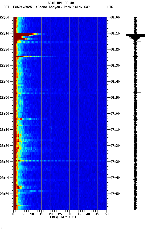Screen dimensions: 147x231
Task: Click the '23:00' PST time label
Action: [x=5, y=114]
